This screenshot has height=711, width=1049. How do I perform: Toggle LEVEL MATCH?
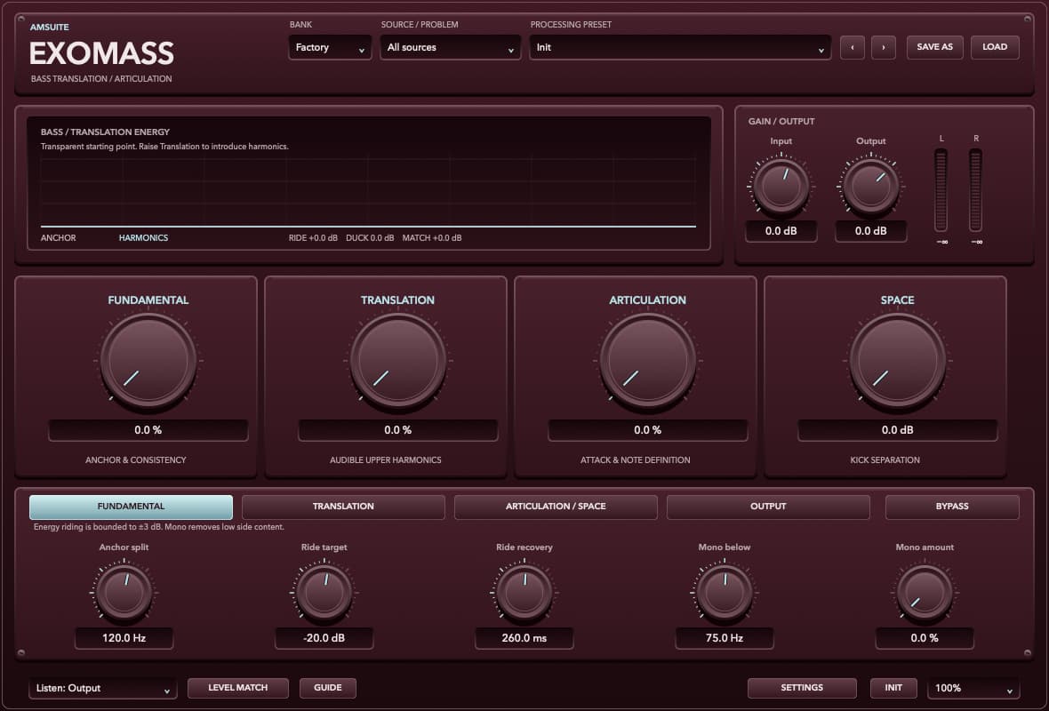pos(237,688)
